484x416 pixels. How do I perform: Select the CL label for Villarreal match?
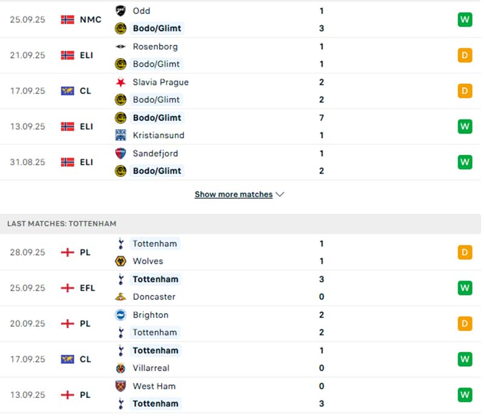pos(85,359)
